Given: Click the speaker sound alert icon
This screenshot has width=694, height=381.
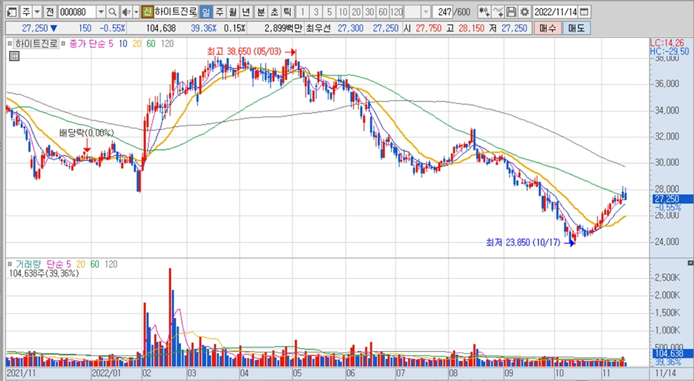Looking at the screenshot, I should (x=125, y=12).
